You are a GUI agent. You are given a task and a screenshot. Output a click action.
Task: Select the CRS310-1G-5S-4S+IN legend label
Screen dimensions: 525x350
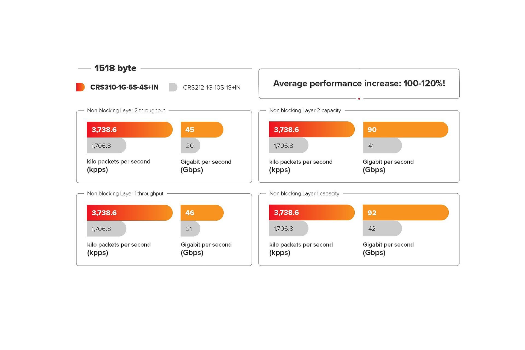(x=124, y=87)
